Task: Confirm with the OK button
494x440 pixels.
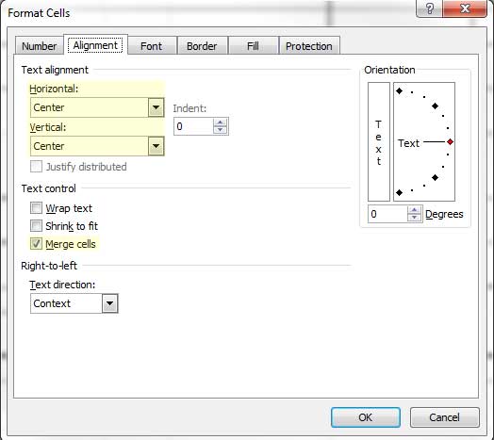Action: [x=366, y=417]
